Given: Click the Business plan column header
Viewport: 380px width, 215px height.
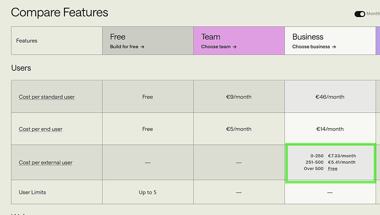Looking at the screenshot, I should point(330,41).
